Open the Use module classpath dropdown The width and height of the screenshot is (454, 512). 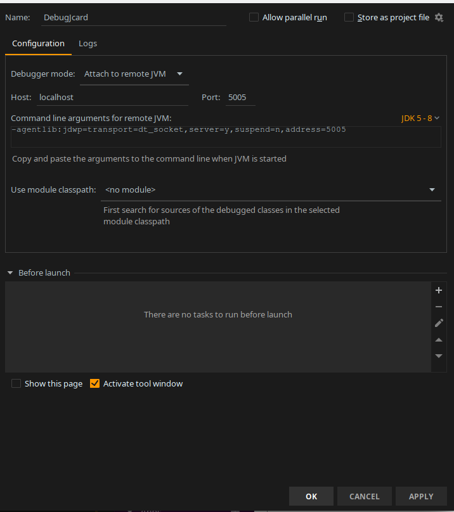pos(431,189)
